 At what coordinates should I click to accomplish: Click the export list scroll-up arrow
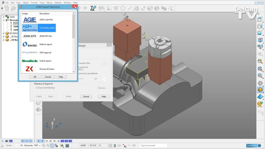(73, 13)
